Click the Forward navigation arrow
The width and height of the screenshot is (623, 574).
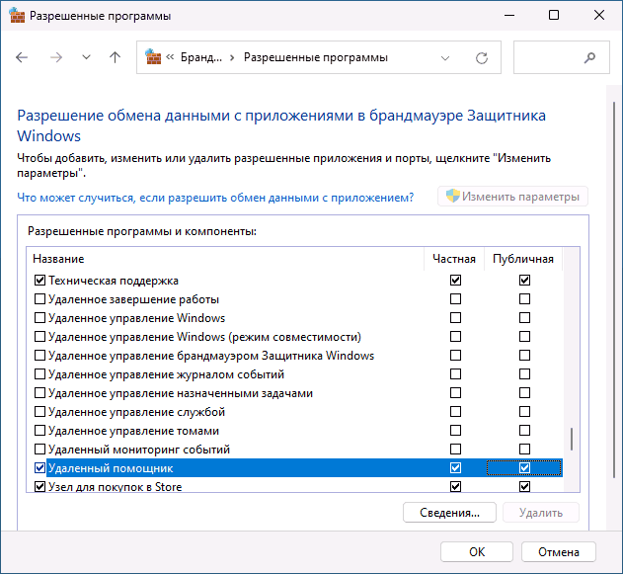tap(56, 57)
